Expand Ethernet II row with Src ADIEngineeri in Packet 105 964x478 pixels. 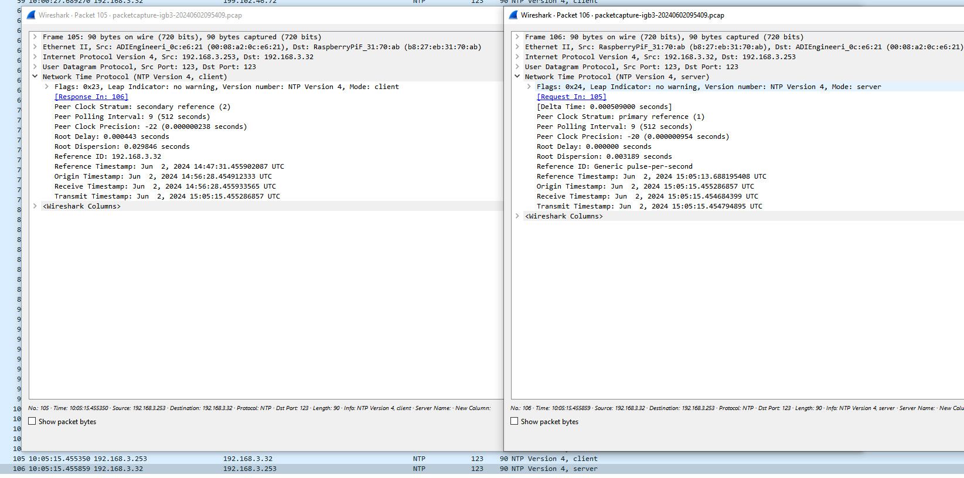pos(35,47)
